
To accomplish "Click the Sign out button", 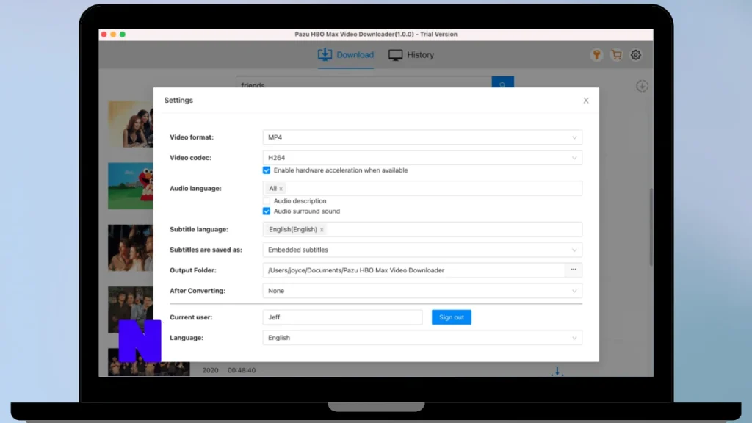I will 452,317.
